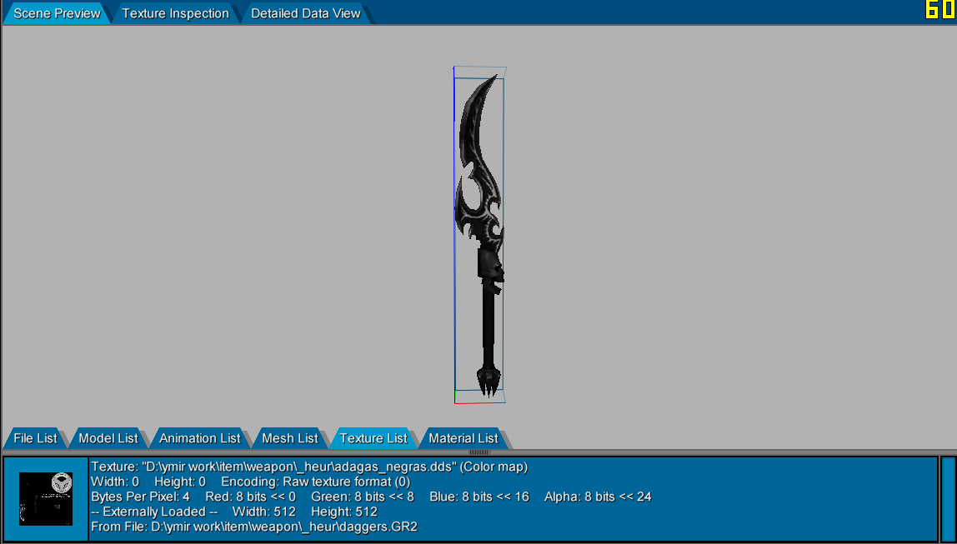The image size is (957, 544).
Task: Click the texture list vertical scrollbar
Action: pyautogui.click(x=948, y=499)
